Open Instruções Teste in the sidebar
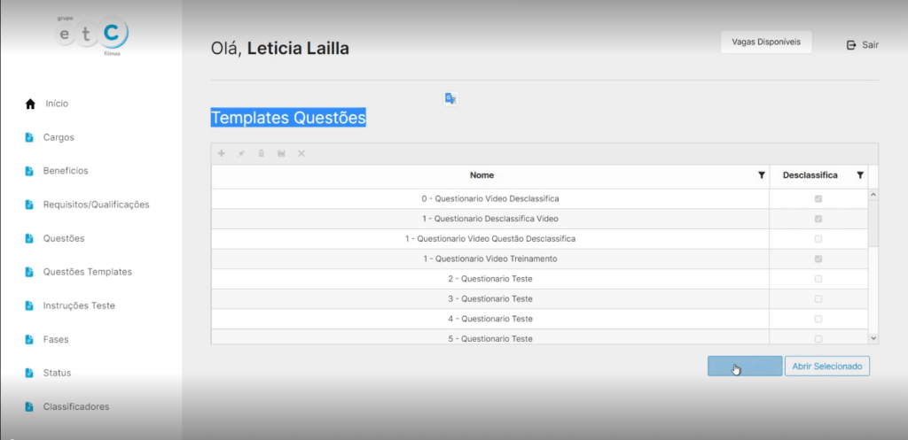The width and height of the screenshot is (908, 440). coord(79,305)
